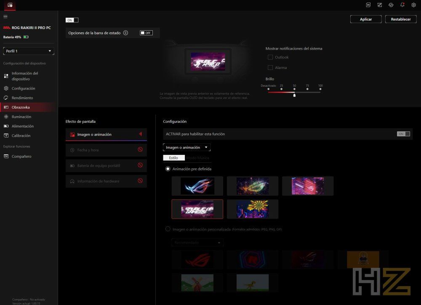Click the Armoury Crate device icon in title bar
Viewport: 421px width, 305px height.
(10, 5)
